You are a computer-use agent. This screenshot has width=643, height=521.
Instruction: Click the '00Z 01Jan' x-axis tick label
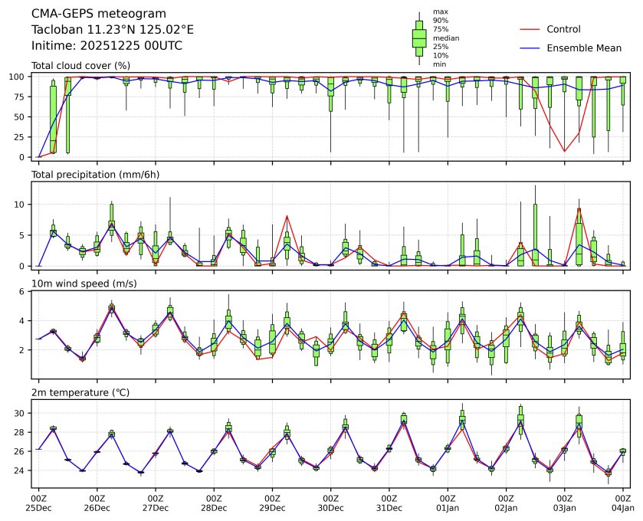[x=448, y=503]
